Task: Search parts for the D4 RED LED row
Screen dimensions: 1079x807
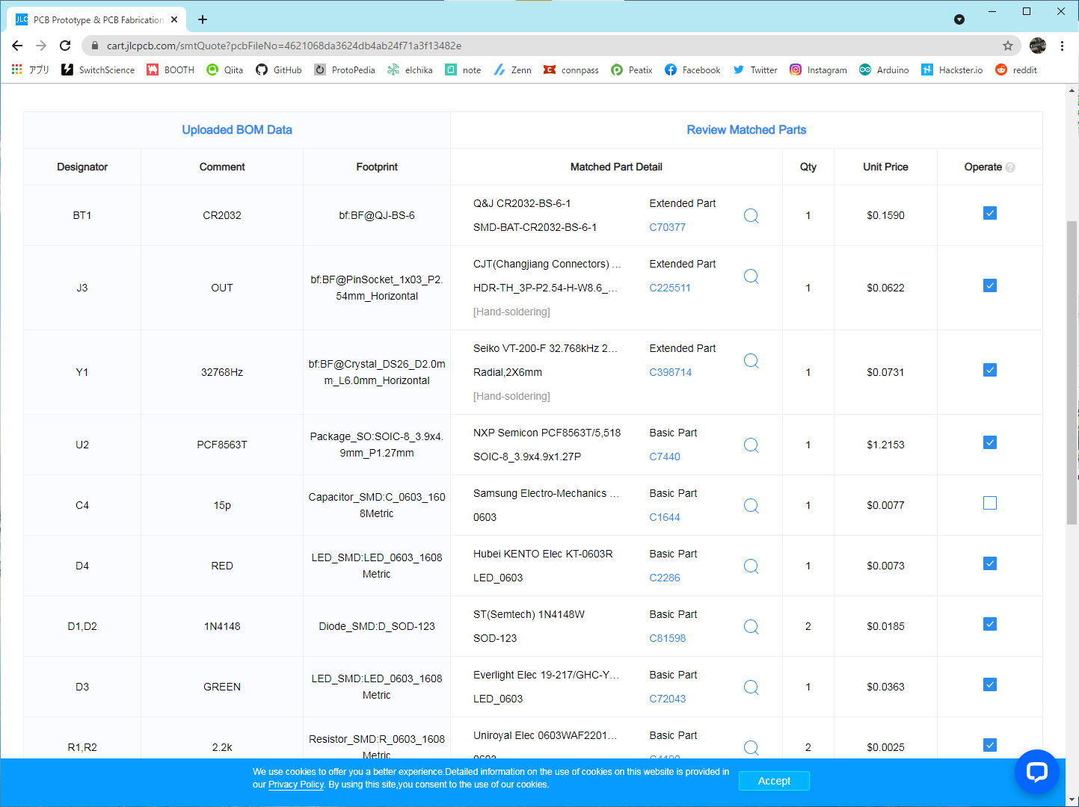Action: tap(751, 566)
